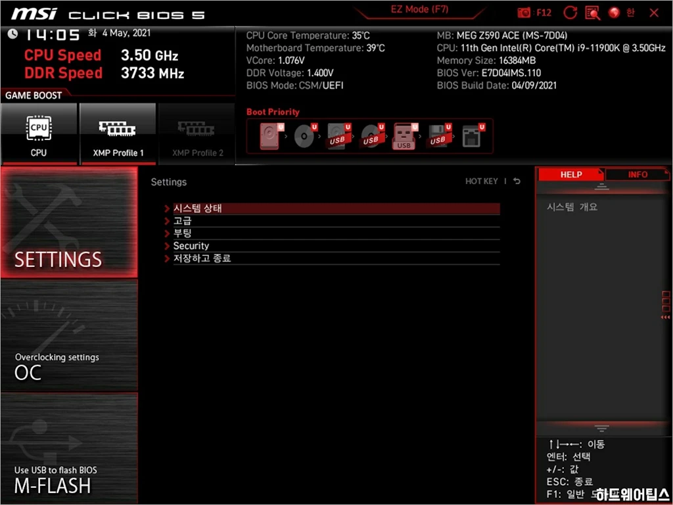The width and height of the screenshot is (673, 505).
Task: Select the network boot device icon
Action: click(x=473, y=136)
